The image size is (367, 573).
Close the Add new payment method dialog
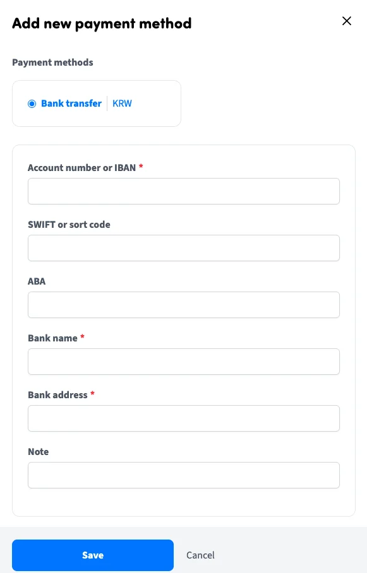(347, 21)
